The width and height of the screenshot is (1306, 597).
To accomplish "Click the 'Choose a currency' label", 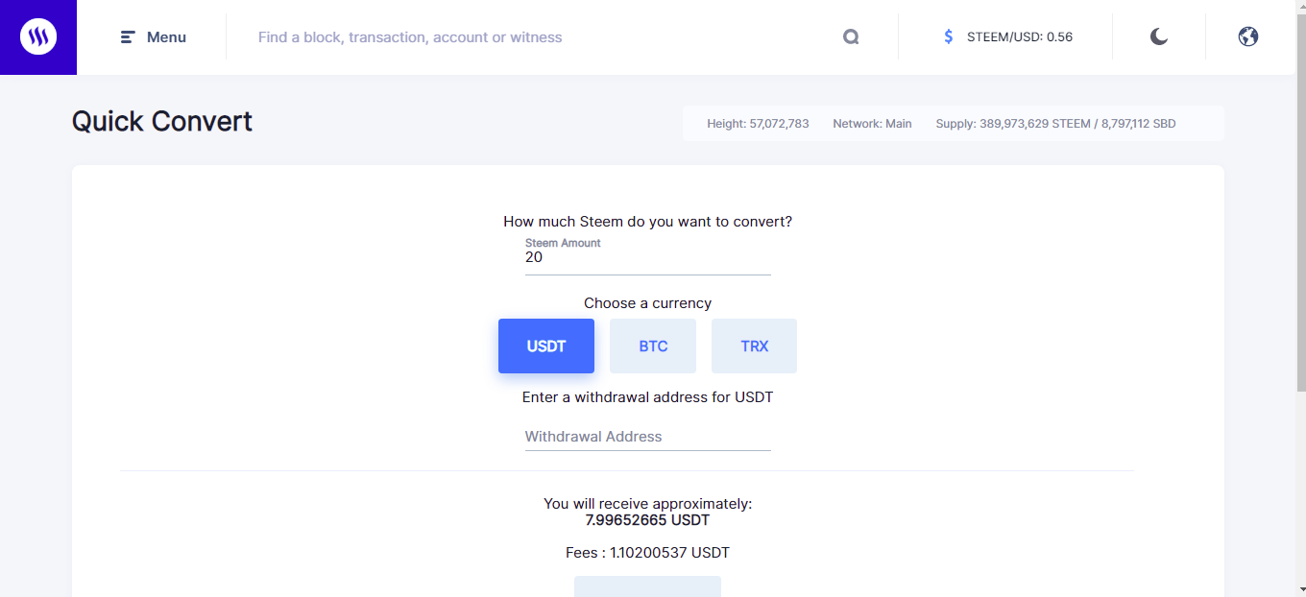I will coord(647,303).
